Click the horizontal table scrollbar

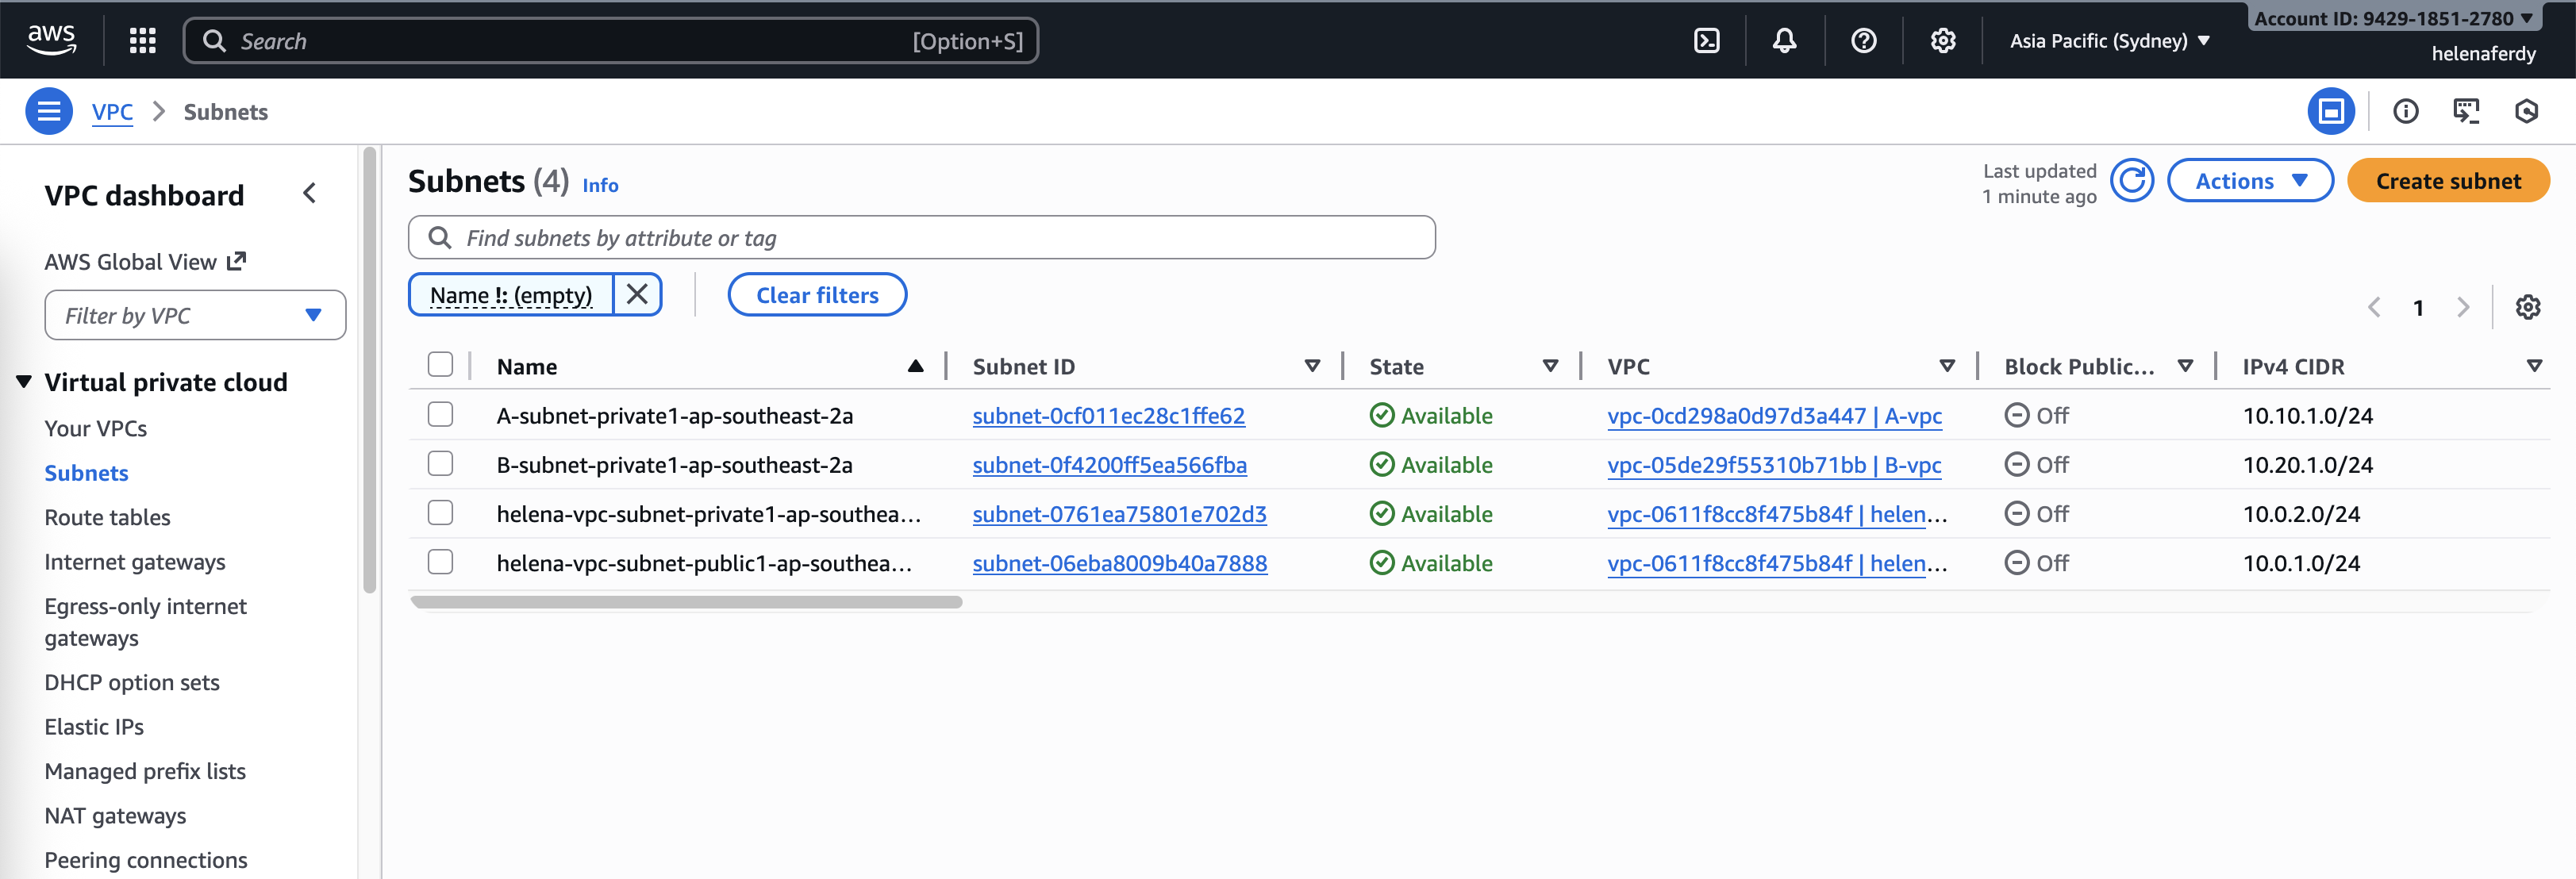coord(686,602)
